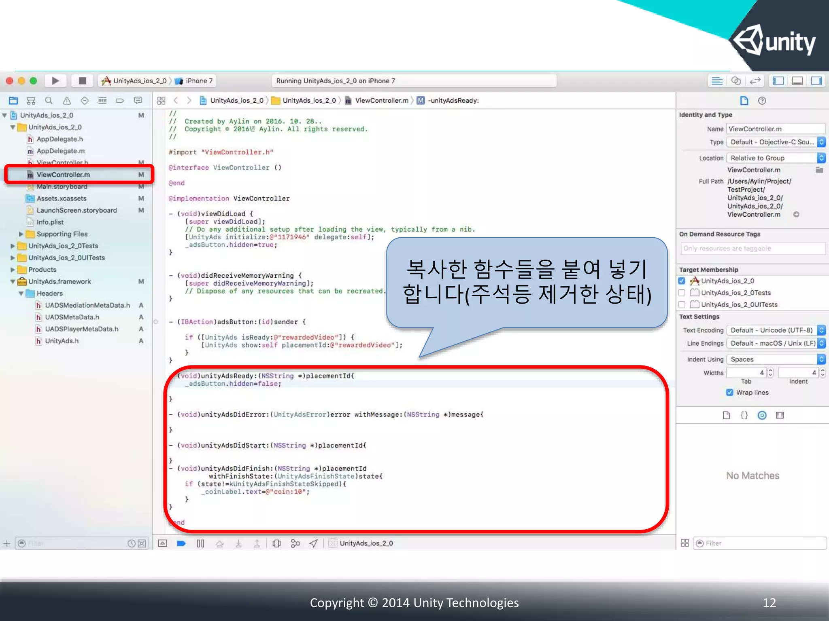Click the folder icon to choose location
Image resolution: width=829 pixels, height=621 pixels.
pyautogui.click(x=819, y=170)
